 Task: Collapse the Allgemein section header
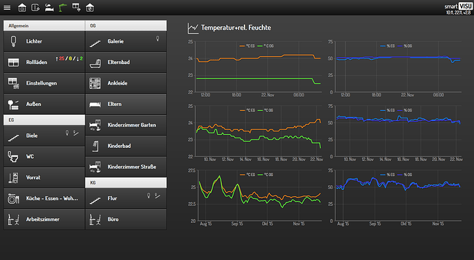pos(44,25)
